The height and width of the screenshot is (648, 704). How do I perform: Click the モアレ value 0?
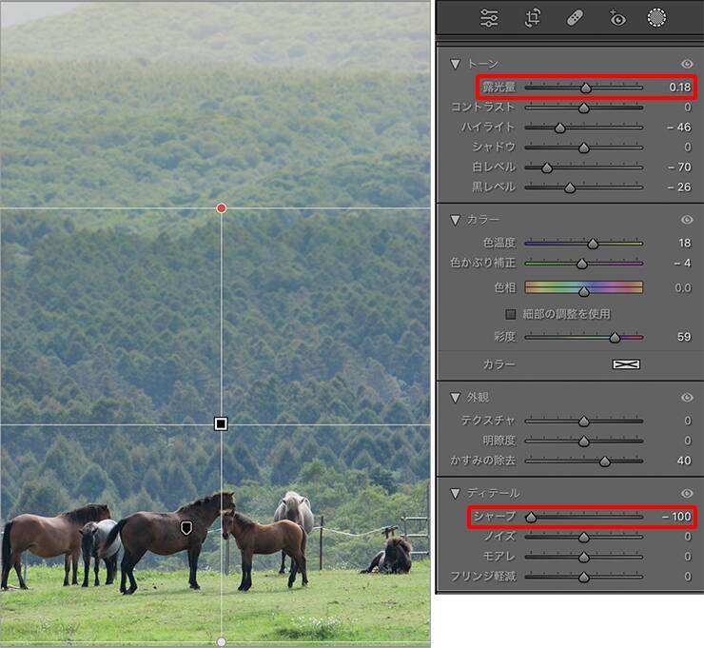coord(688,557)
